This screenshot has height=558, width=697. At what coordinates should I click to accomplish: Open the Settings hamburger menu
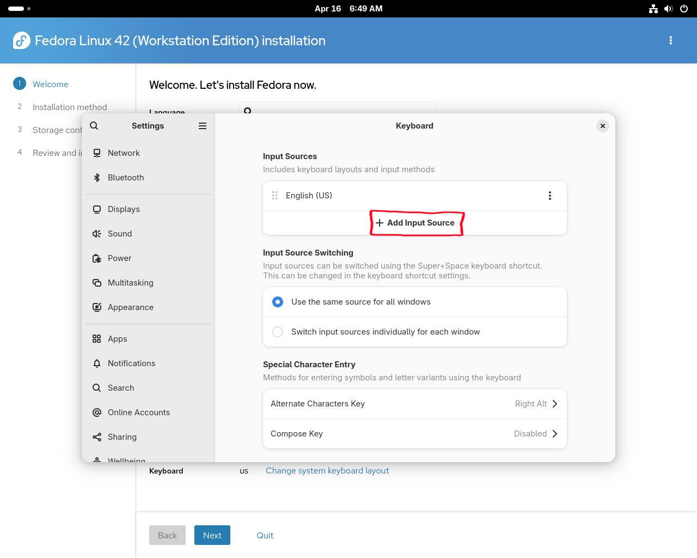(x=203, y=126)
